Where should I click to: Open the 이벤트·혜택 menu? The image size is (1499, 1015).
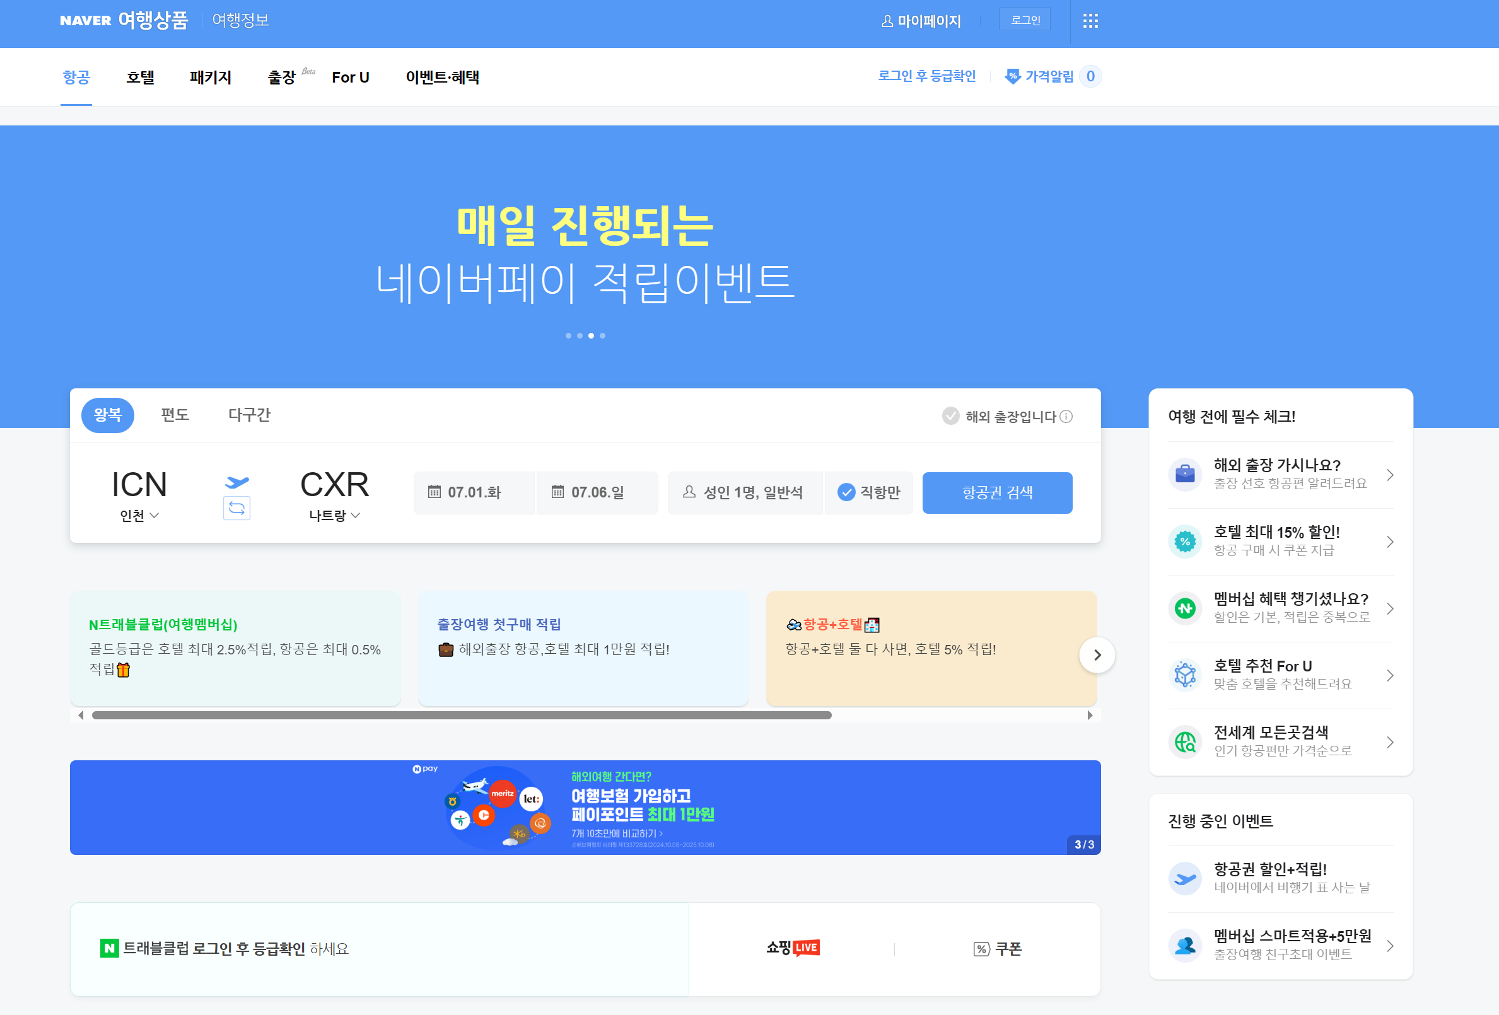point(442,78)
